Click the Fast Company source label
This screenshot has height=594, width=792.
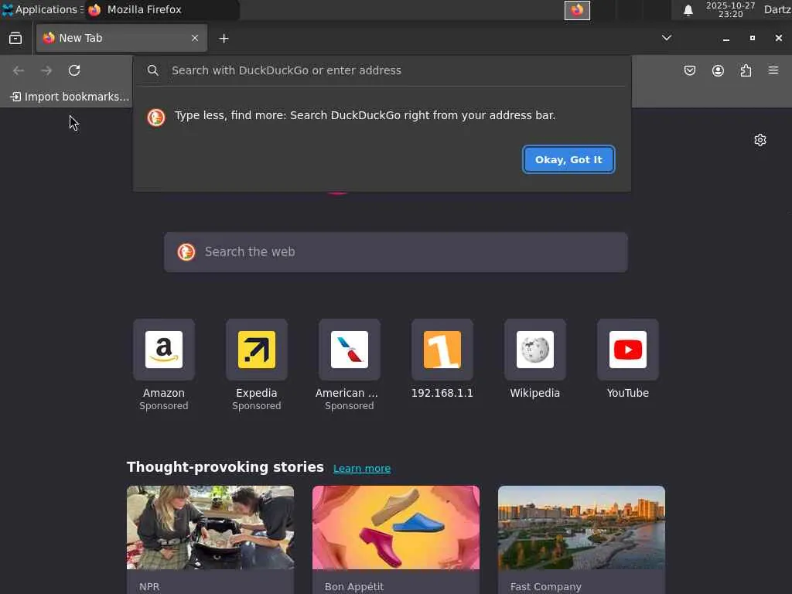[x=545, y=586]
